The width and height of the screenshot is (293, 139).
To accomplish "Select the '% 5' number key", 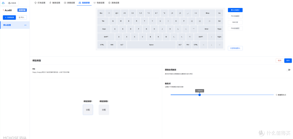I will pos(141,13).
